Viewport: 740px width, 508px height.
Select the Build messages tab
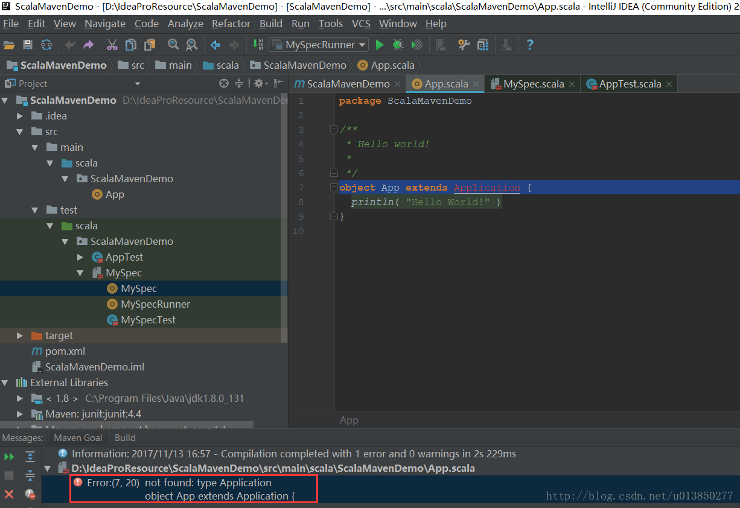[x=125, y=438]
